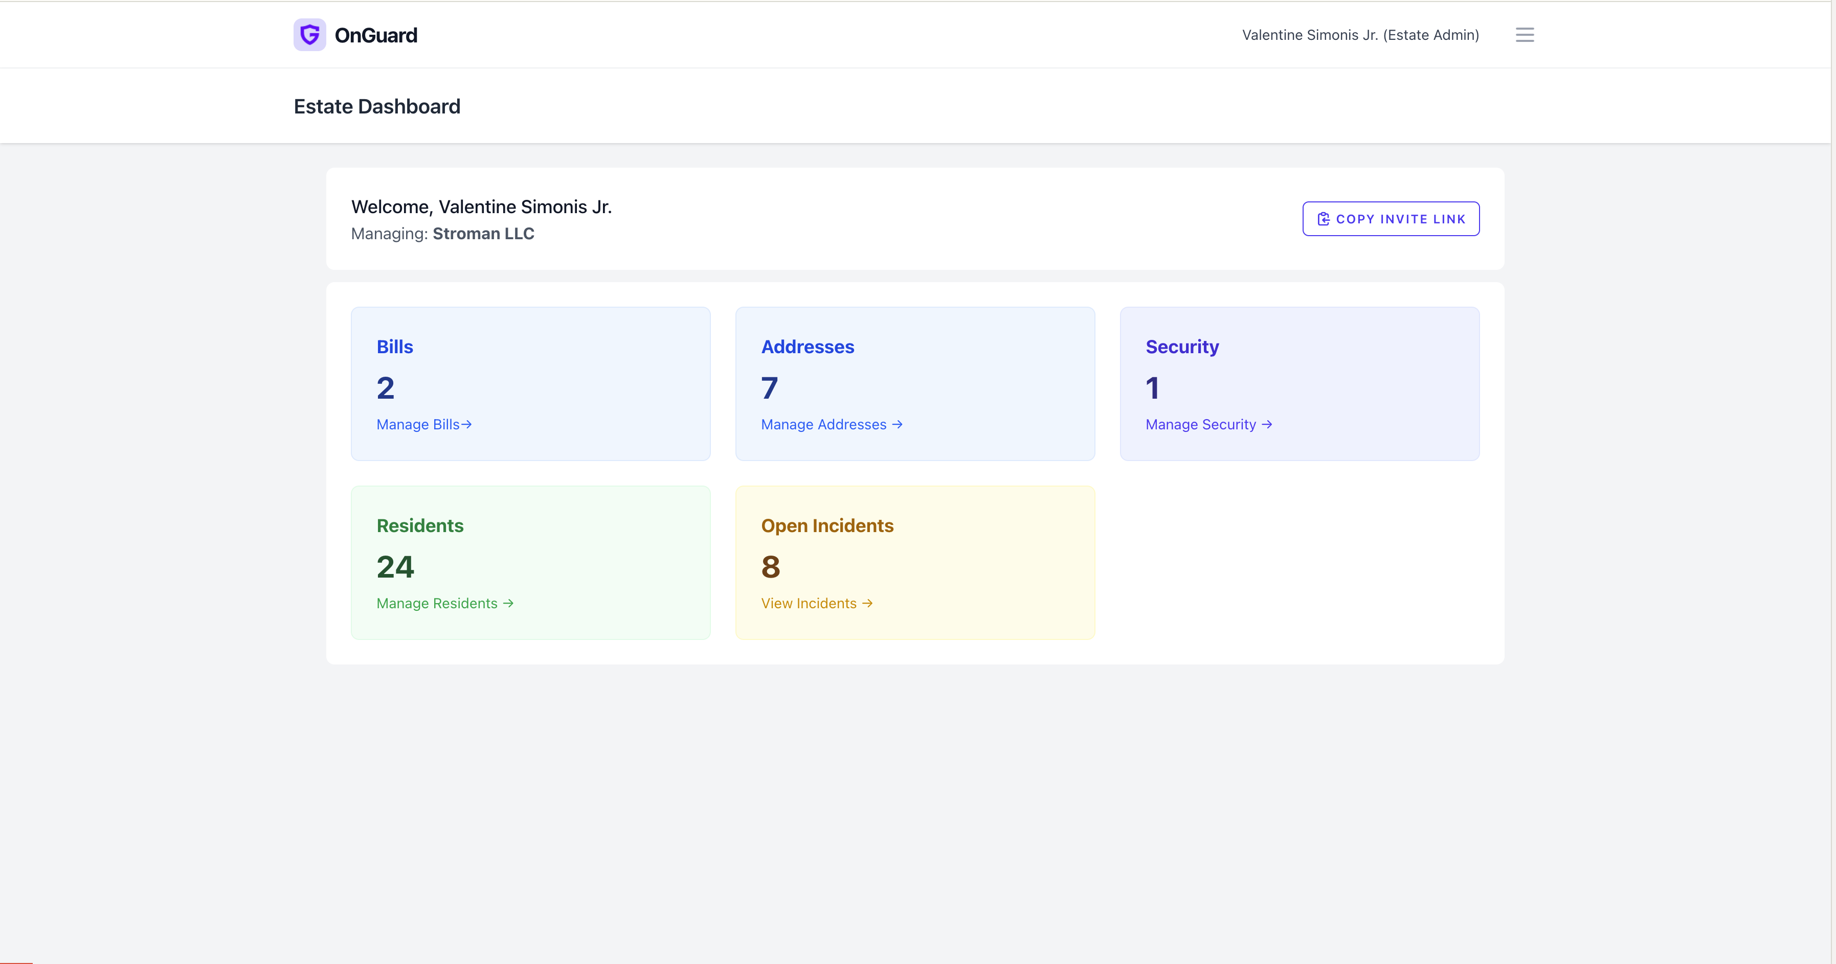Click the OnGuard shield logo icon
Viewport: 1836px width, 964px height.
coord(309,34)
